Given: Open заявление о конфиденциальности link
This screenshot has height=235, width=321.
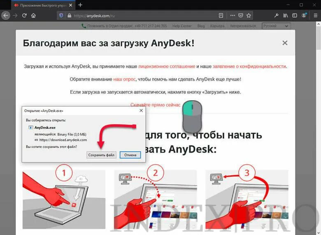Looking at the screenshot, I should (249, 67).
